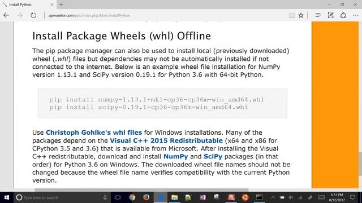Image resolution: width=362 pixels, height=203 pixels.
Task: Open Visual C++ 2015 Redistributable link
Action: [166, 140]
